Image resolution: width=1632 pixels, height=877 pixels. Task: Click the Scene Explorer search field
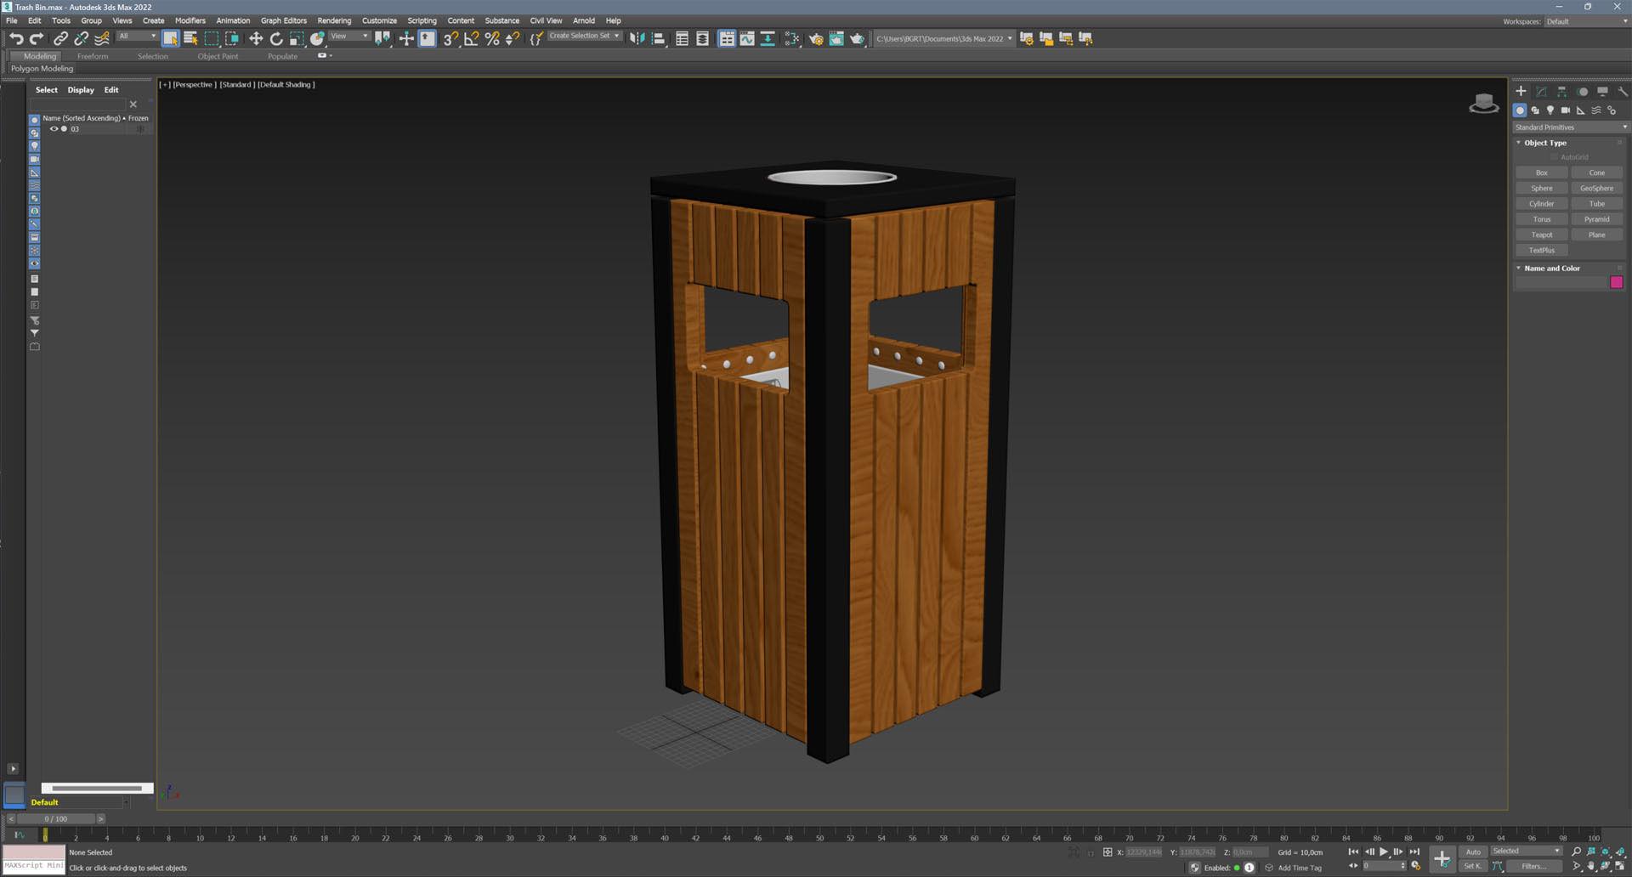(x=77, y=105)
